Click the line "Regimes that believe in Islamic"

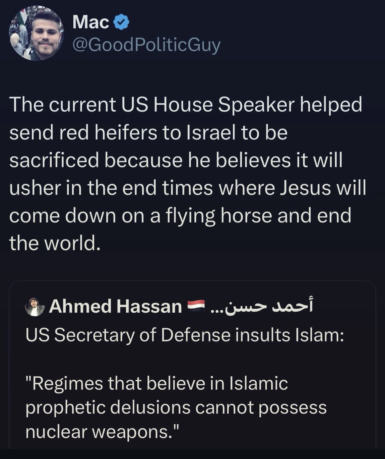(157, 383)
